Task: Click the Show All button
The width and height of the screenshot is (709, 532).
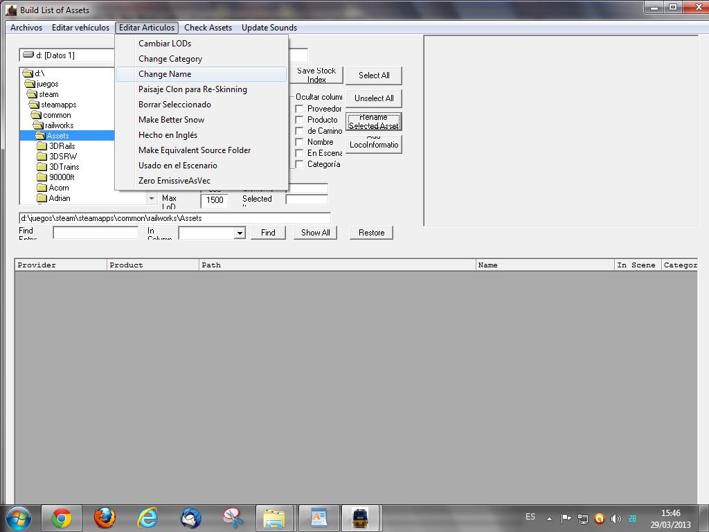Action: pos(315,233)
